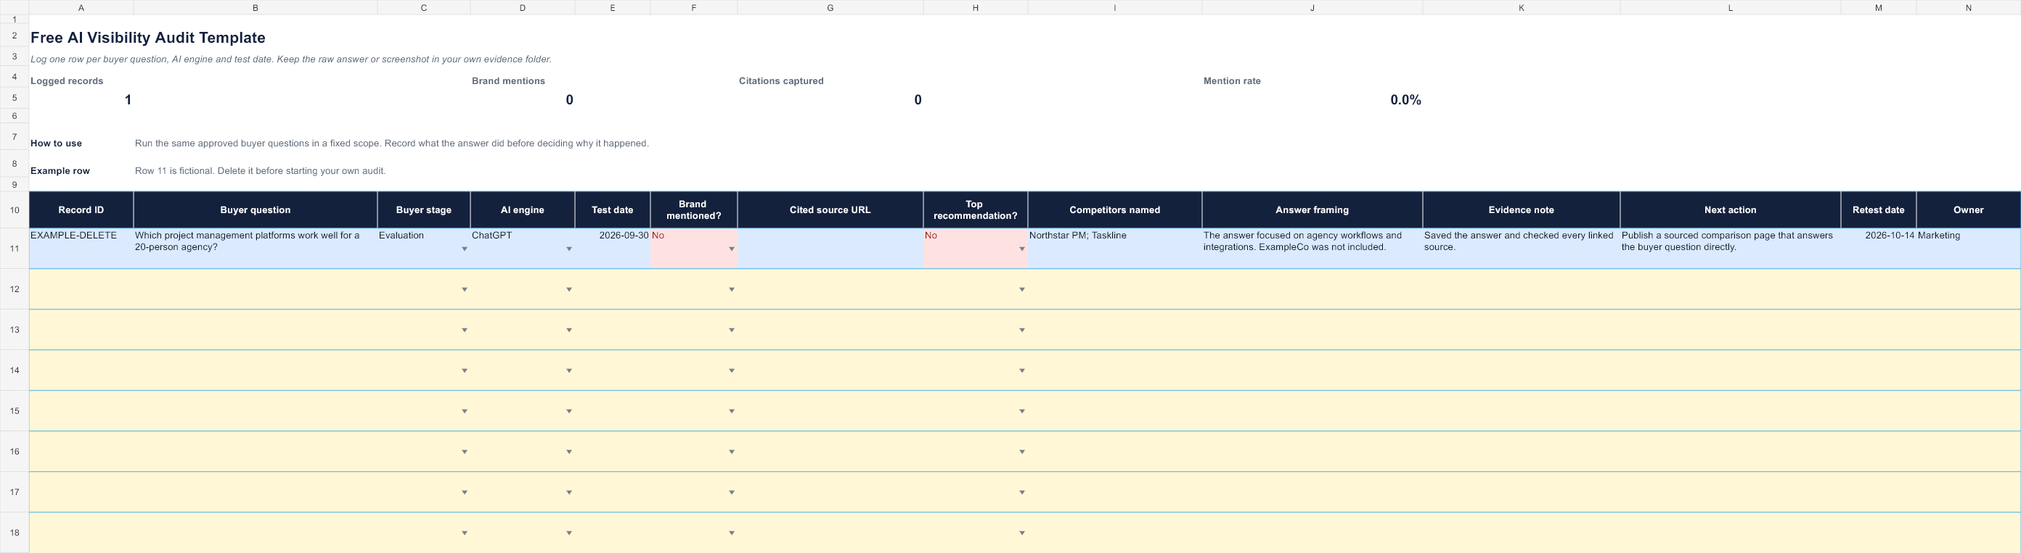Click the 'Retest date' header cell

tap(1878, 210)
